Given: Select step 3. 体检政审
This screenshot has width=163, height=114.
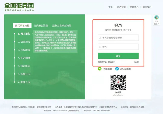Looking at the screenshot, I should pyautogui.click(x=24, y=50).
